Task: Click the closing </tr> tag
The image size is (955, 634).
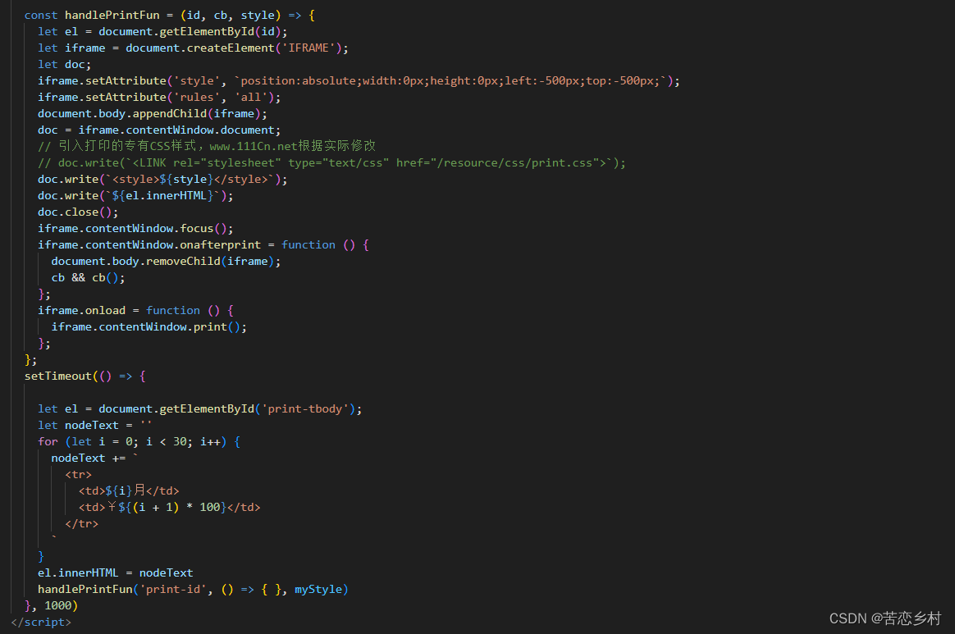Action: point(81,524)
